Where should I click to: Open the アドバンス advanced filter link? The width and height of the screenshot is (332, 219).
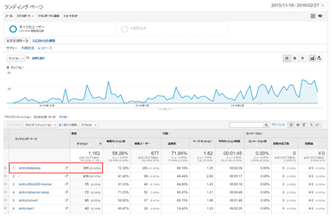point(278,124)
